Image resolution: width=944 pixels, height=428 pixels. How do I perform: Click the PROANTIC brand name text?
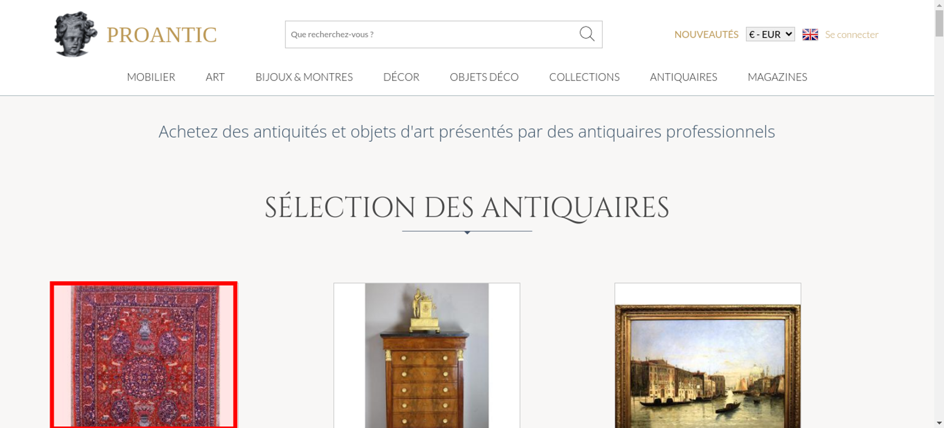click(x=161, y=35)
